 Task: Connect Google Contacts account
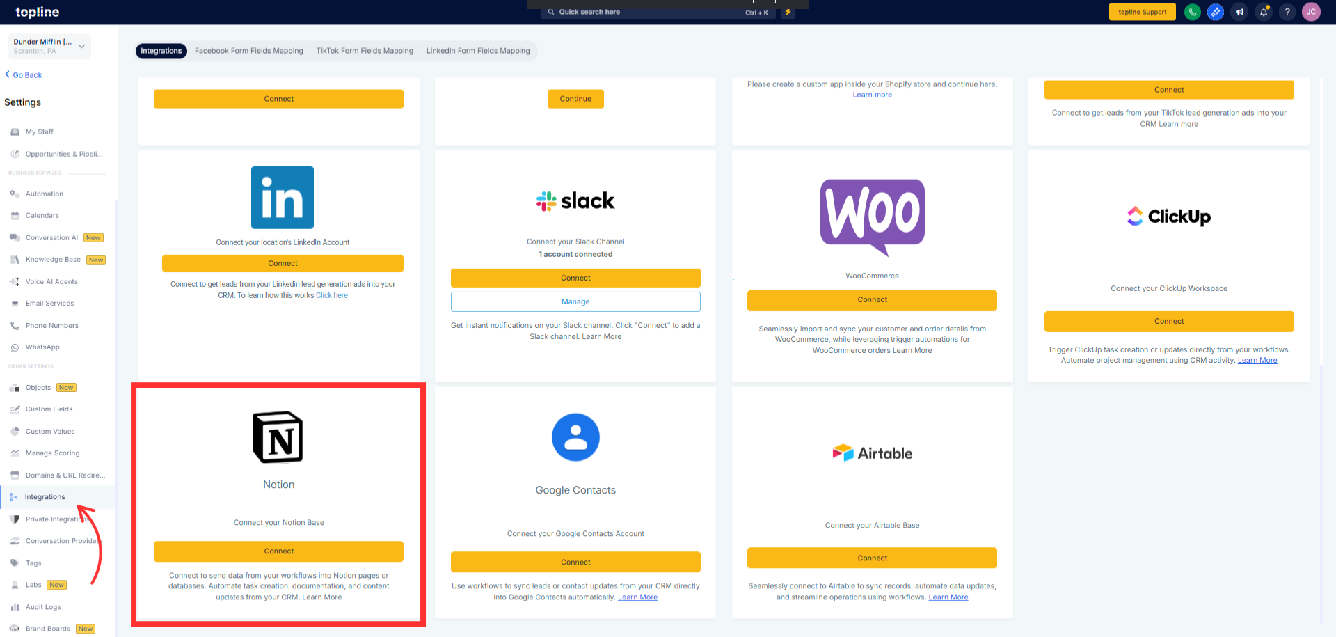[x=575, y=562]
